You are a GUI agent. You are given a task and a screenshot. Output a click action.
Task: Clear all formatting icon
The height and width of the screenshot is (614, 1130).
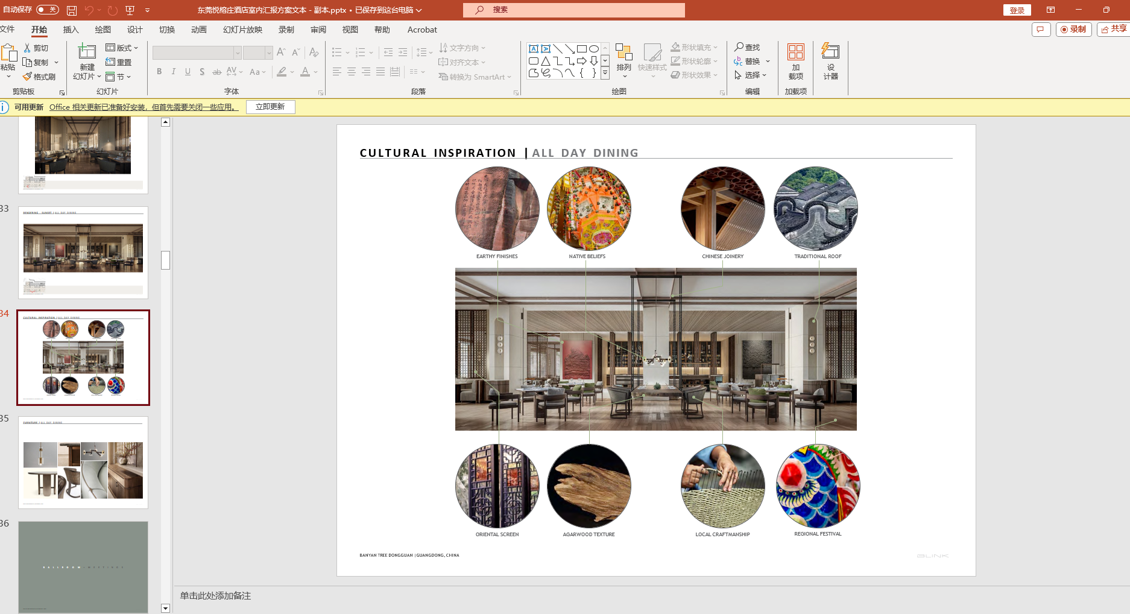(314, 52)
